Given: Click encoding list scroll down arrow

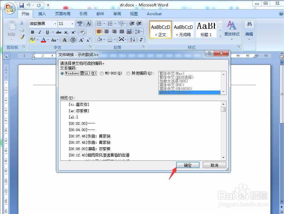Looking at the screenshot, I should [223, 92].
